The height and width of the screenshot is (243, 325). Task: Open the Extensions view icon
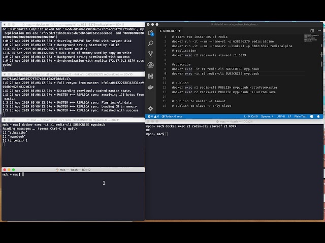point(151,76)
